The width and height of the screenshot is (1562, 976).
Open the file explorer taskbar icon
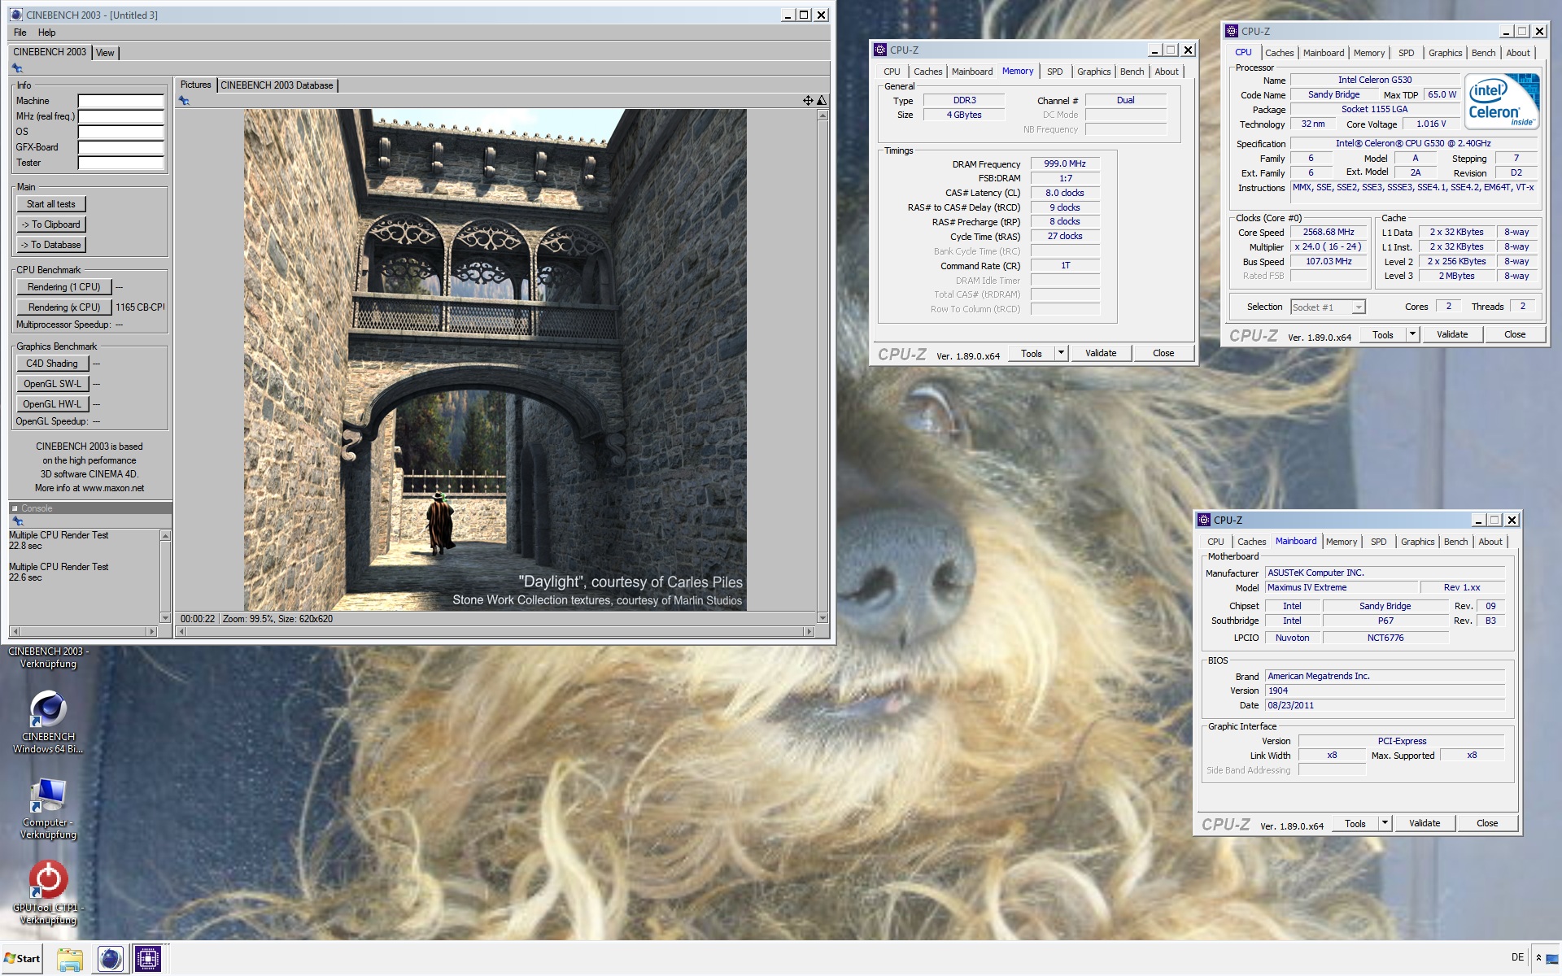70,960
